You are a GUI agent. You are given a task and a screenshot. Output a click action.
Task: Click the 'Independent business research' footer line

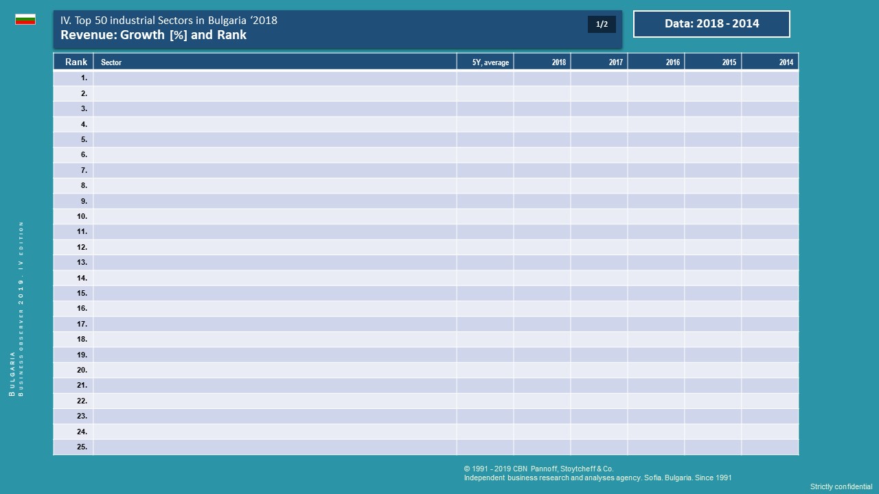[597, 478]
